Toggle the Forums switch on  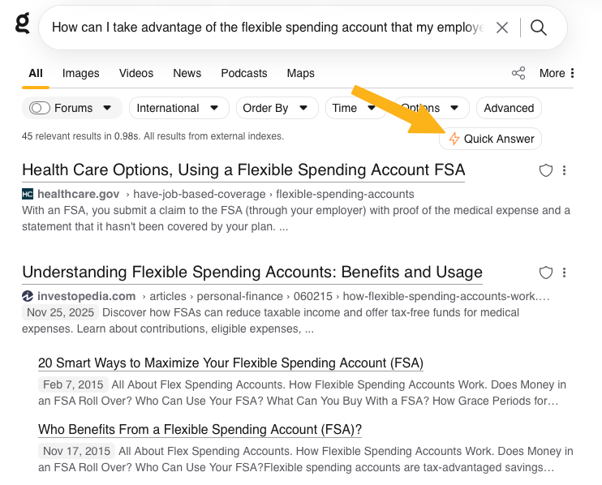39,108
